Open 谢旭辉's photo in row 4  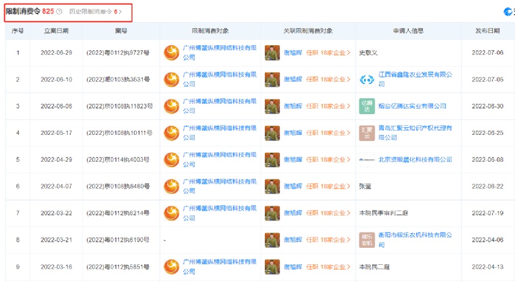(272, 133)
